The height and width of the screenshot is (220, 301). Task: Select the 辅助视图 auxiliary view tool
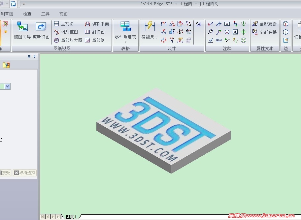66,32
